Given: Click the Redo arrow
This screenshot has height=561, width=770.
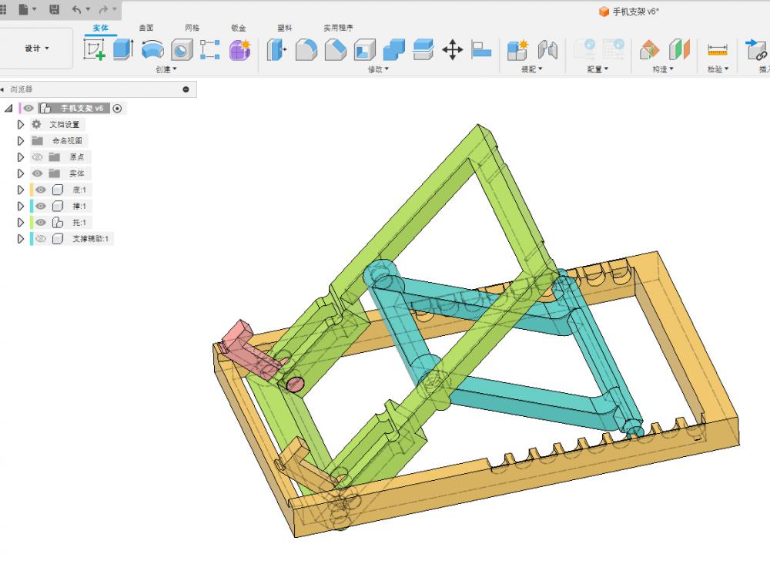Looking at the screenshot, I should point(104,9).
